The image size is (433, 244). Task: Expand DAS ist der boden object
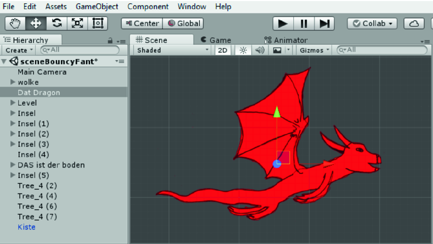[13, 164]
